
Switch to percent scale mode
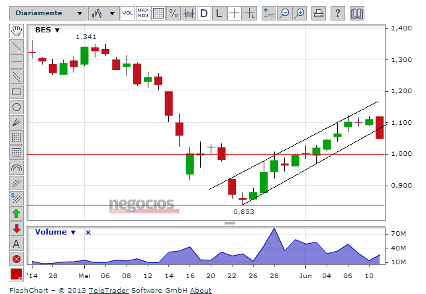[174, 13]
